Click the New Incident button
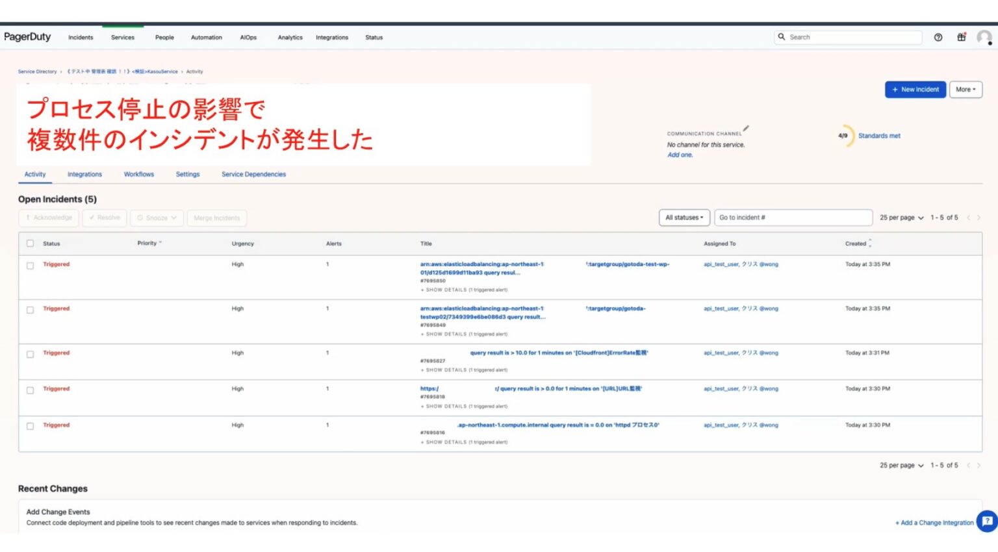This screenshot has height=552, width=998. [915, 89]
